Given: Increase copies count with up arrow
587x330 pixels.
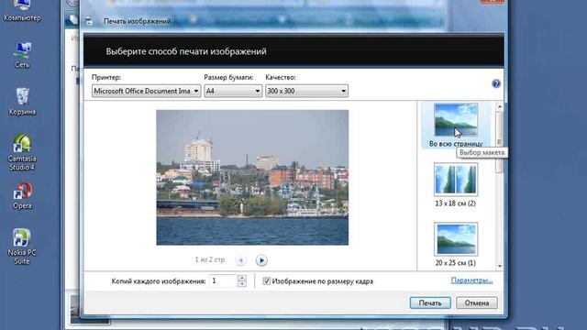Looking at the screenshot, I should [x=242, y=278].
